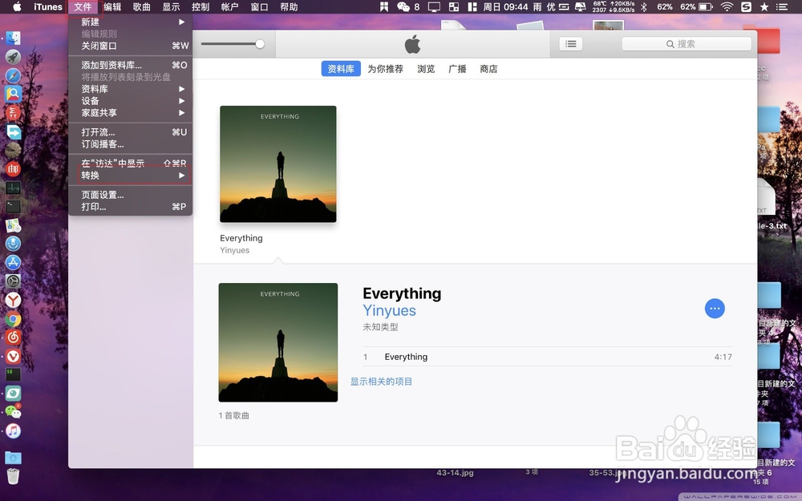Click the 搜索 search field
Viewport: 802px width, 501px height.
pyautogui.click(x=687, y=44)
